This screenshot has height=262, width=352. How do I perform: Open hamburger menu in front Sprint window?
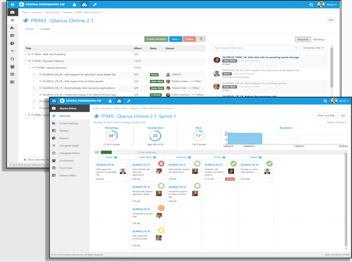[54, 101]
